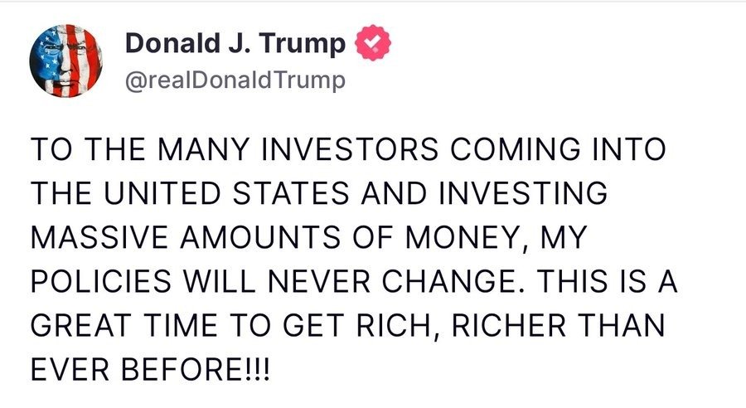Click the @realDonaldTrump handle
746x408 pixels.
235,80
